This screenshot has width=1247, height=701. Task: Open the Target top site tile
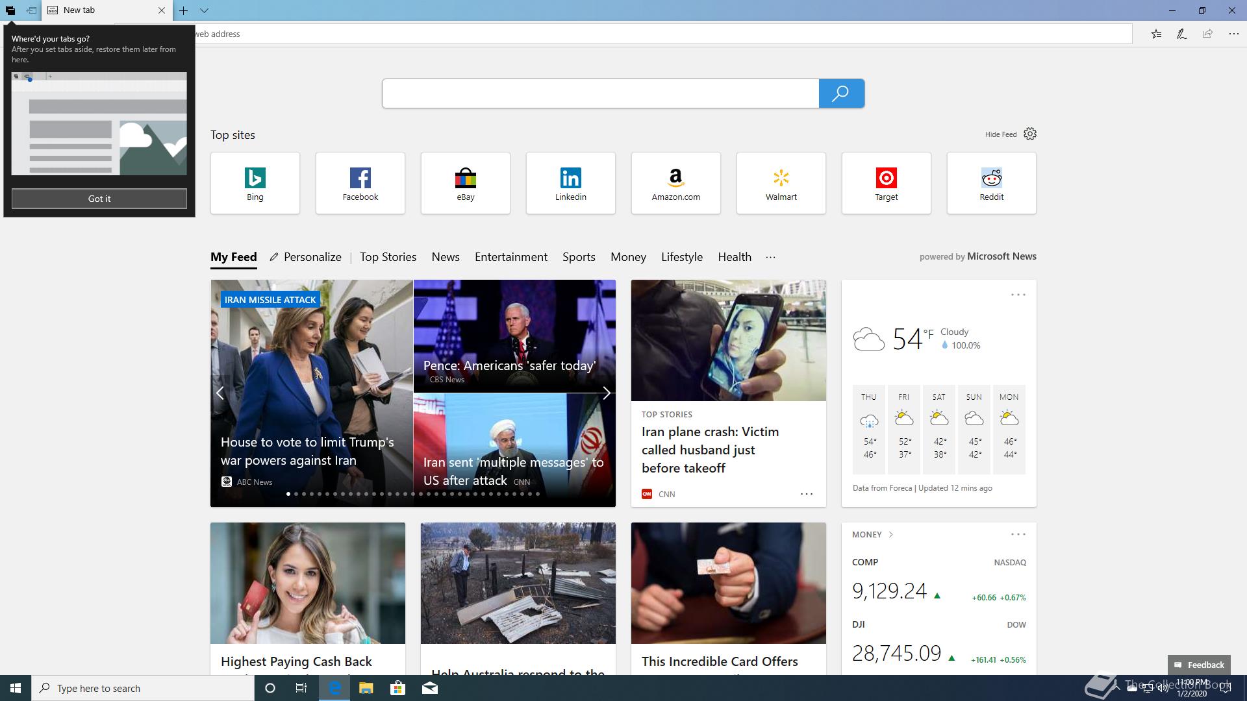tap(887, 183)
